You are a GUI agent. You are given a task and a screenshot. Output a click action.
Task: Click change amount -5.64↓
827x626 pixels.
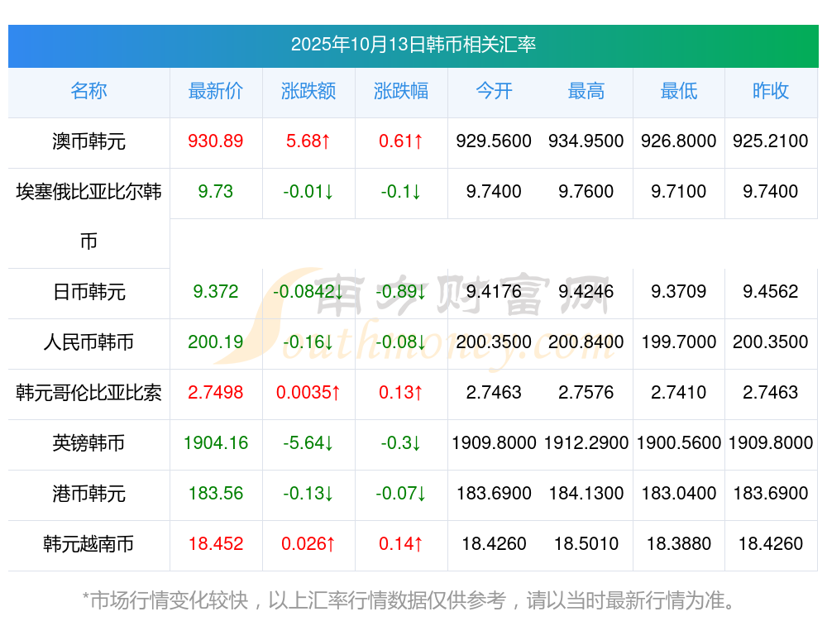tap(308, 443)
